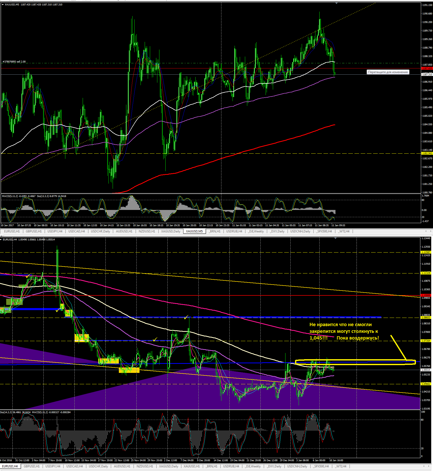Open GBPUSD,H1 tab in the XAUUSD window
Viewport: 433px width, 471px height.
point(34,231)
